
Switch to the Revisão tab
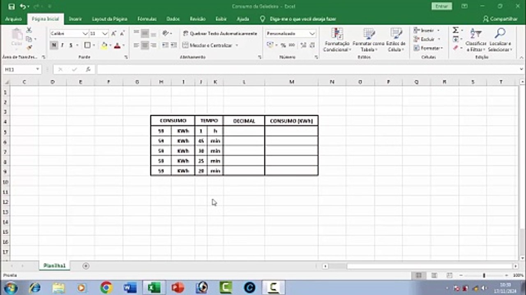(198, 19)
